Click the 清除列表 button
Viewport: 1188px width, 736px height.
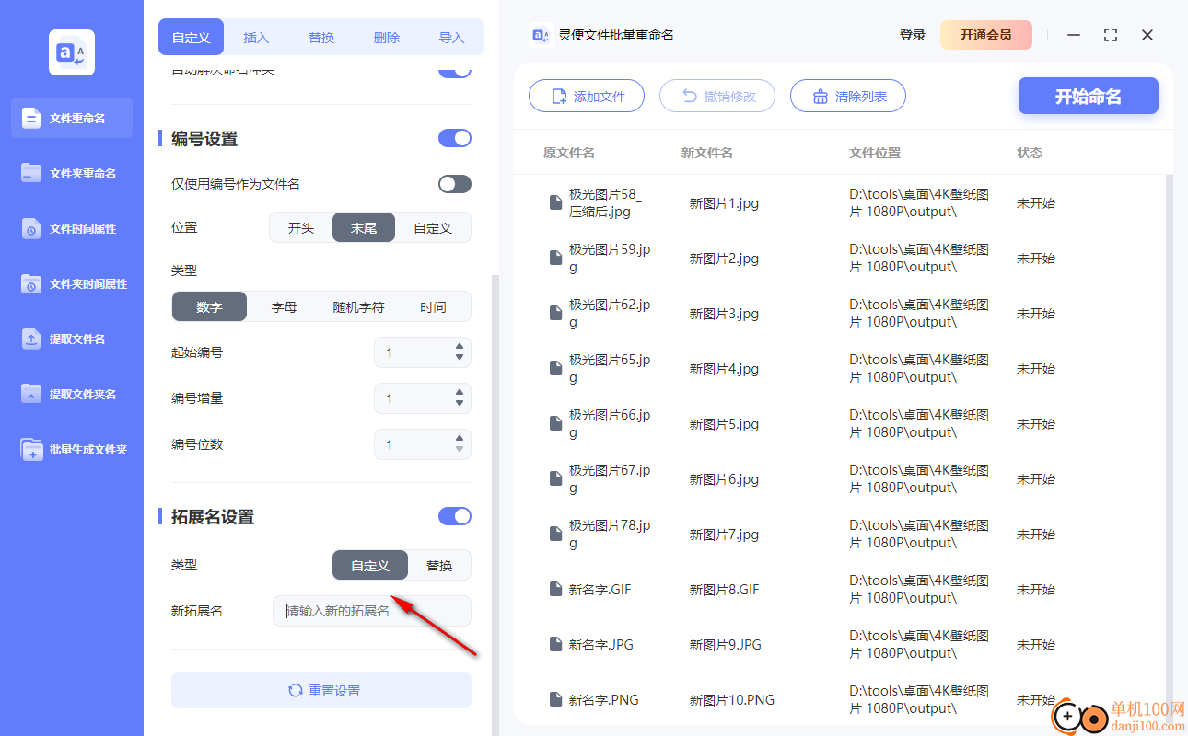click(x=848, y=96)
